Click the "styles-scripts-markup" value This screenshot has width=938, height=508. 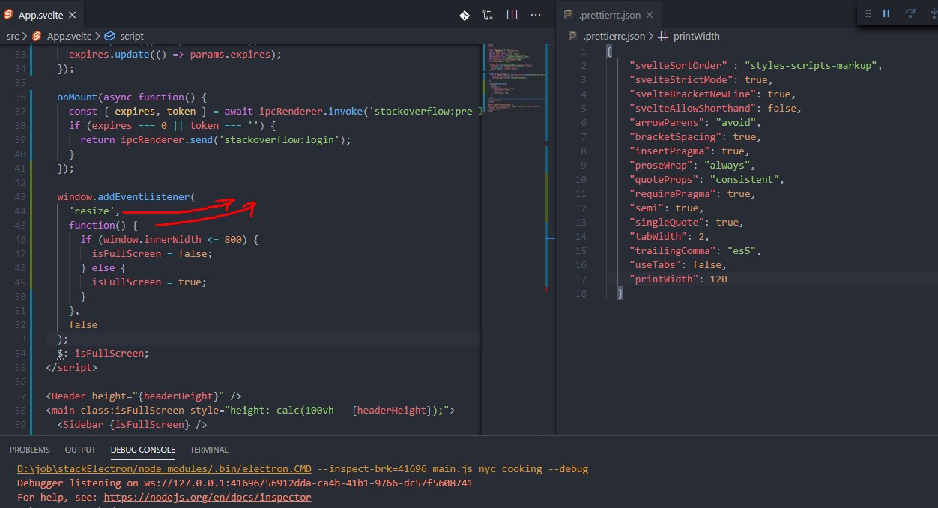[813, 66]
